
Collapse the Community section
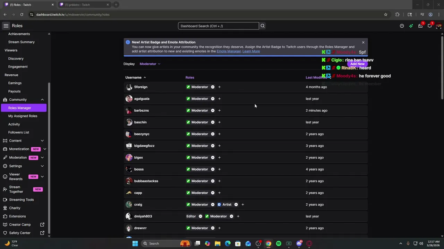(42, 100)
